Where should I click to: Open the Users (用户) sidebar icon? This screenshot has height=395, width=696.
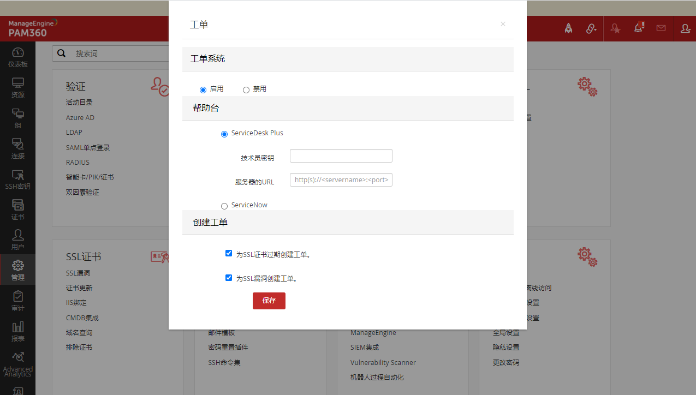coord(17,240)
